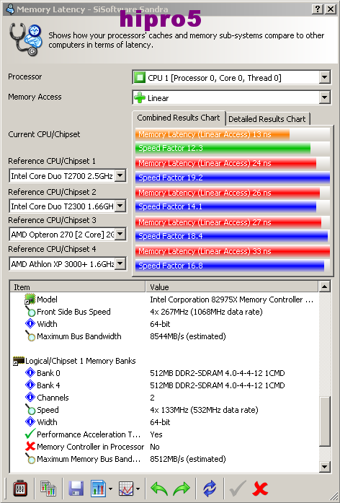Click the grey checkmark OK icon
Image resolution: width=340 pixels, height=503 pixels.
pos(238,489)
